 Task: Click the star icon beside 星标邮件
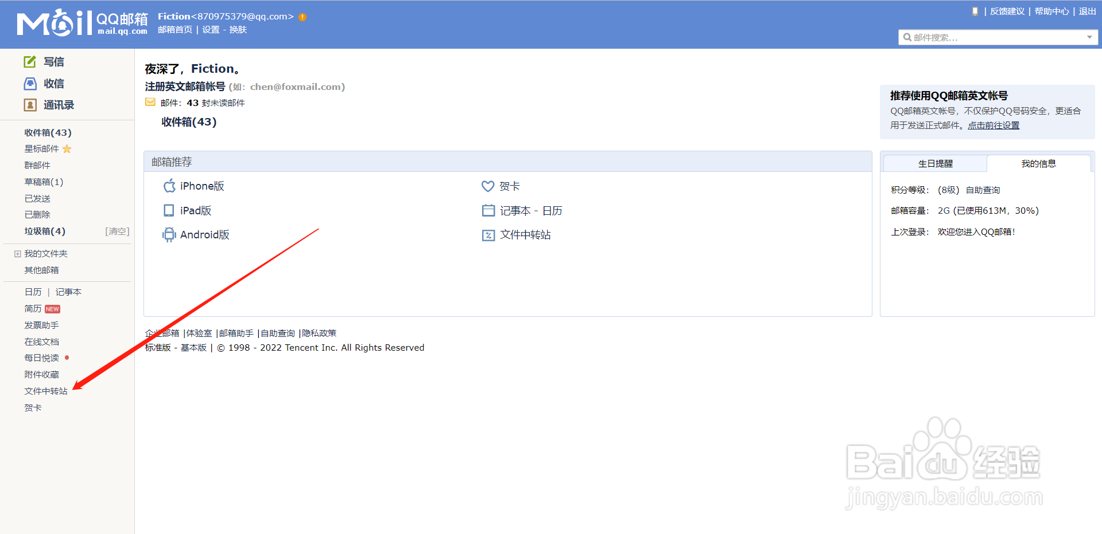pyautogui.click(x=67, y=149)
